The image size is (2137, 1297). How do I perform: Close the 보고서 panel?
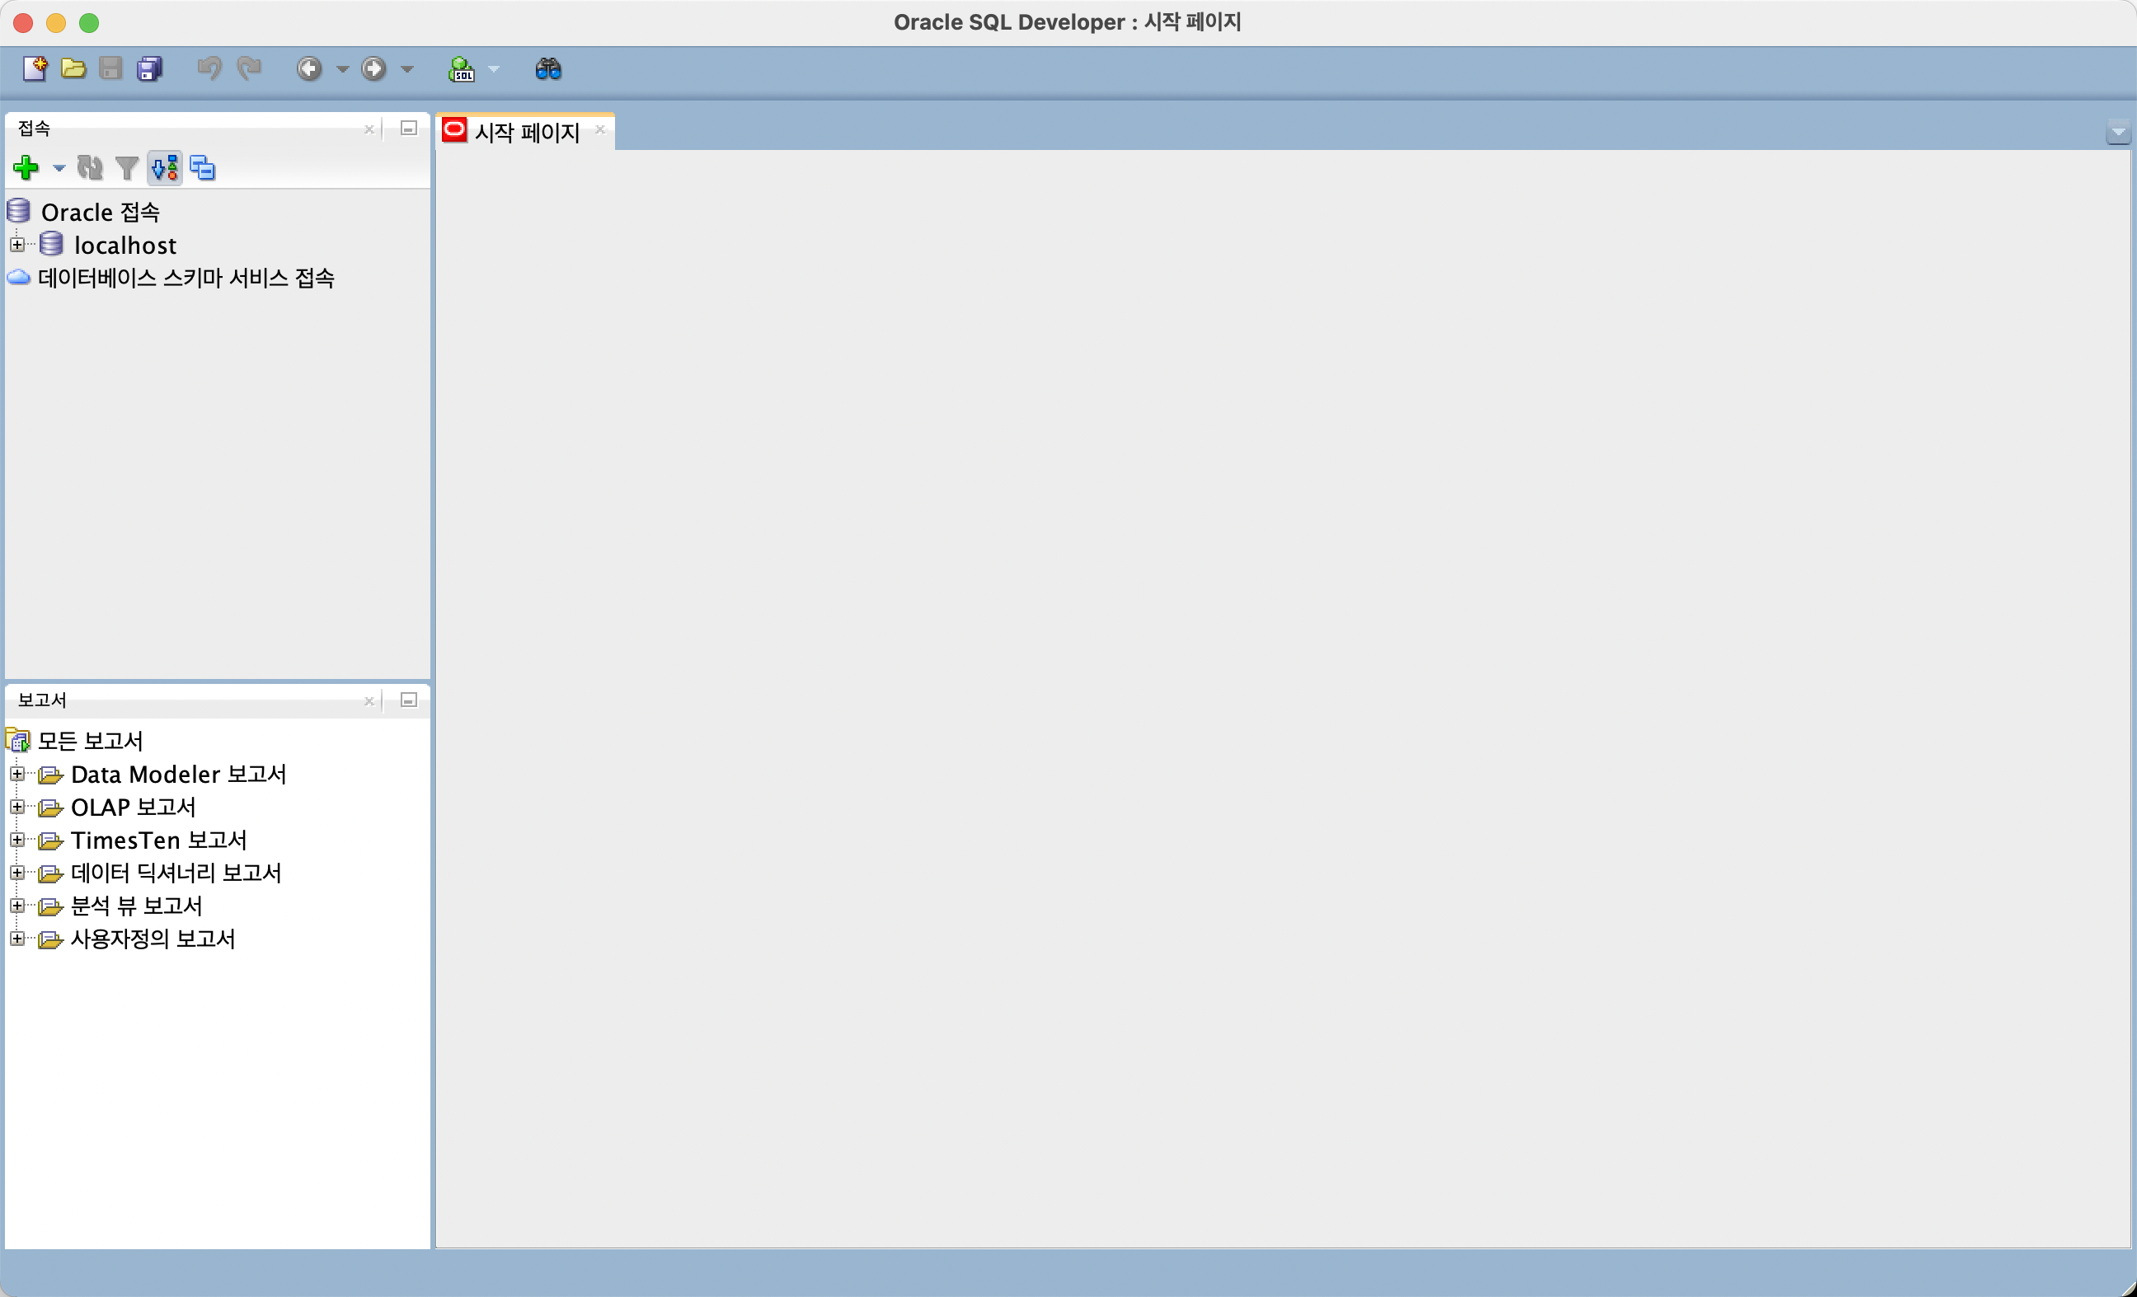tap(369, 700)
